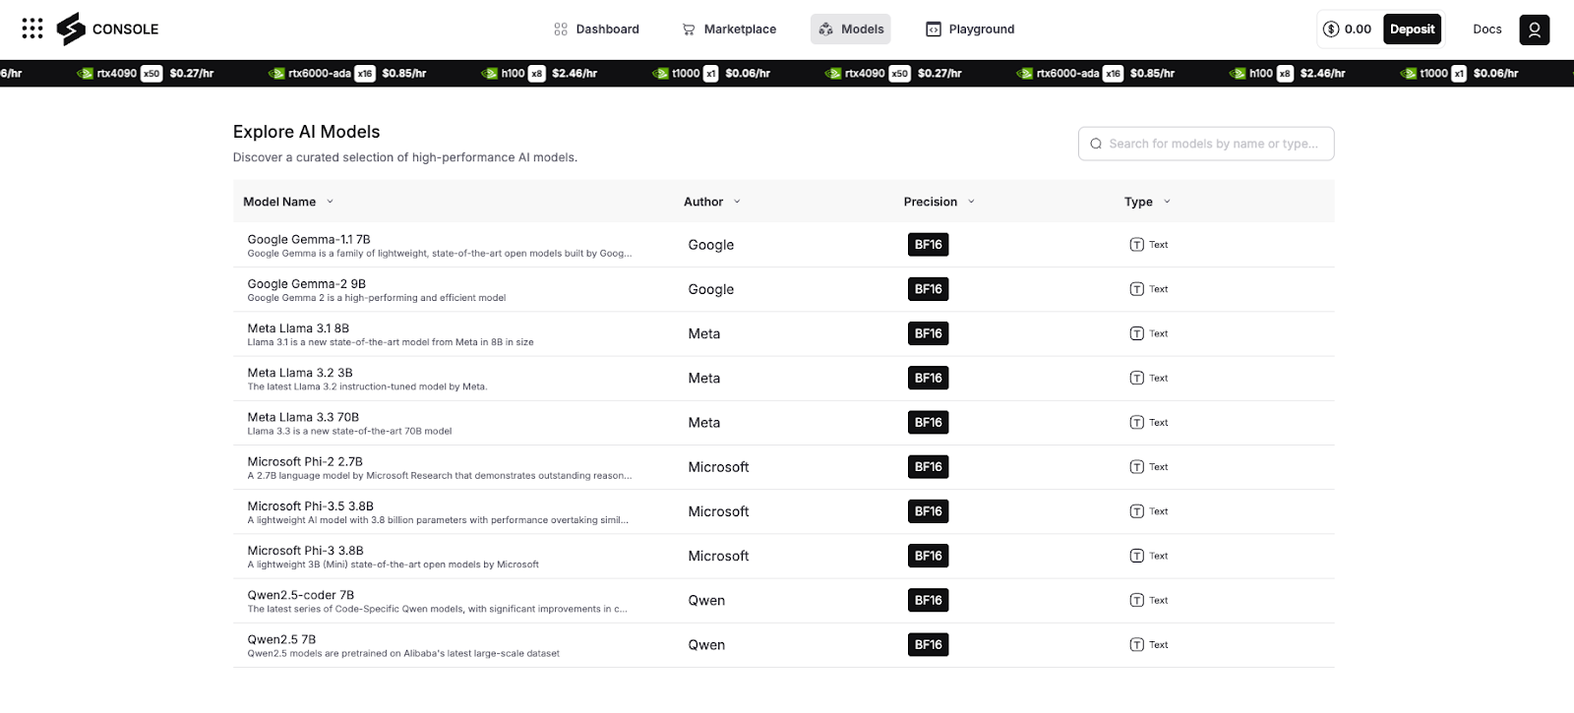Click the Deposit button

tap(1412, 30)
